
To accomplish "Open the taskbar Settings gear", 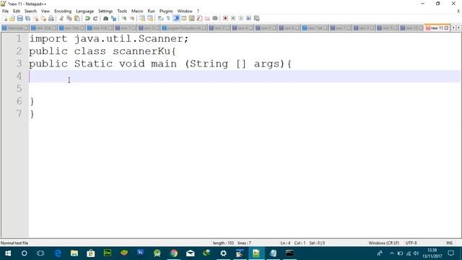I will [x=223, y=253].
